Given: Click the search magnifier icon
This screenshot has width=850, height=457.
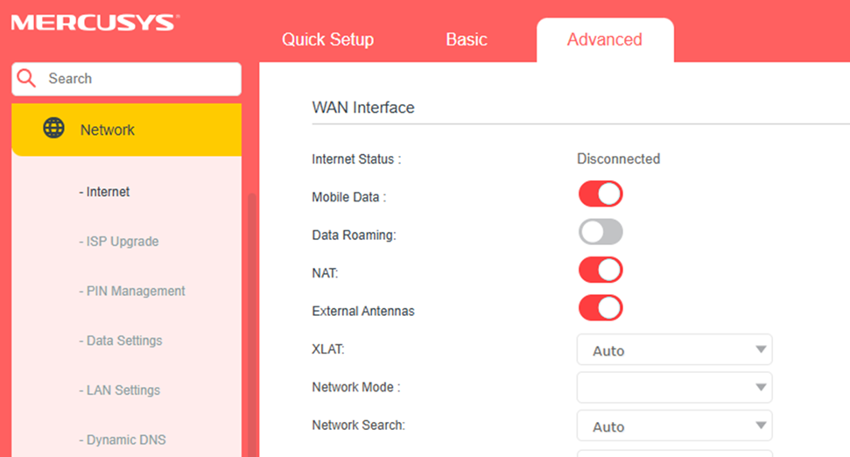Looking at the screenshot, I should click(27, 79).
